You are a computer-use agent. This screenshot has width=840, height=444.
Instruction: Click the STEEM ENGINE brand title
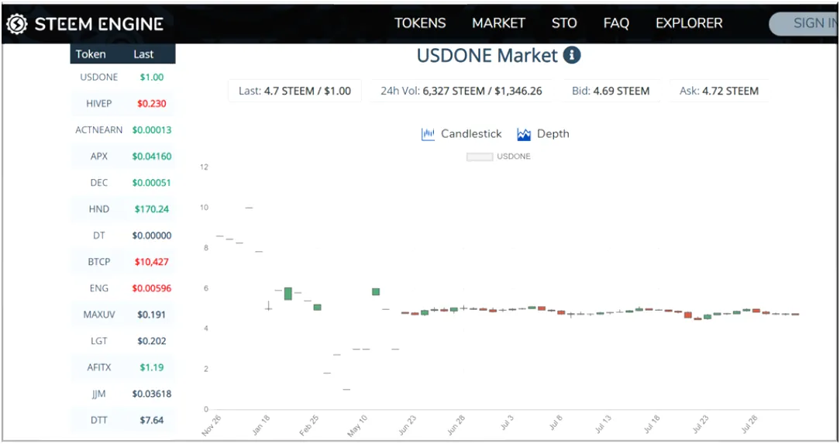[x=99, y=24]
